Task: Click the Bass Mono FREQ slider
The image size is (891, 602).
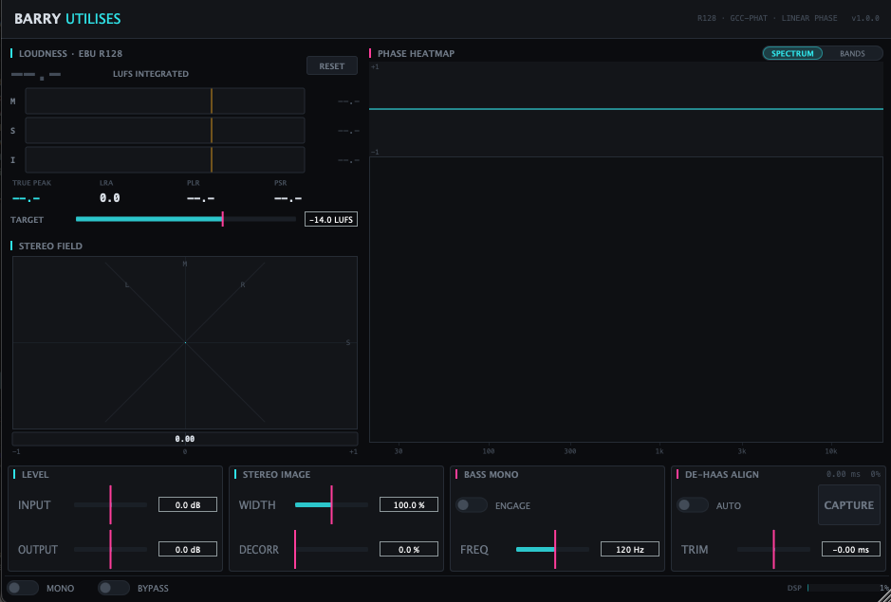Action: (x=552, y=549)
